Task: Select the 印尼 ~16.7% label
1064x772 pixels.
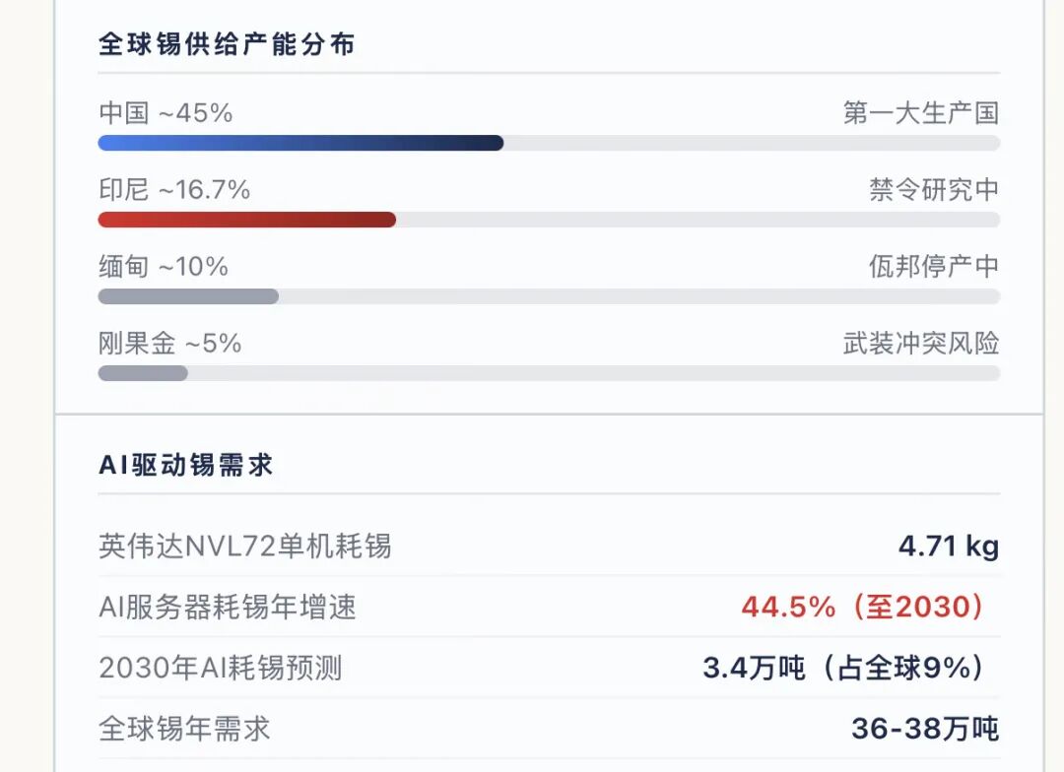Action: (174, 190)
